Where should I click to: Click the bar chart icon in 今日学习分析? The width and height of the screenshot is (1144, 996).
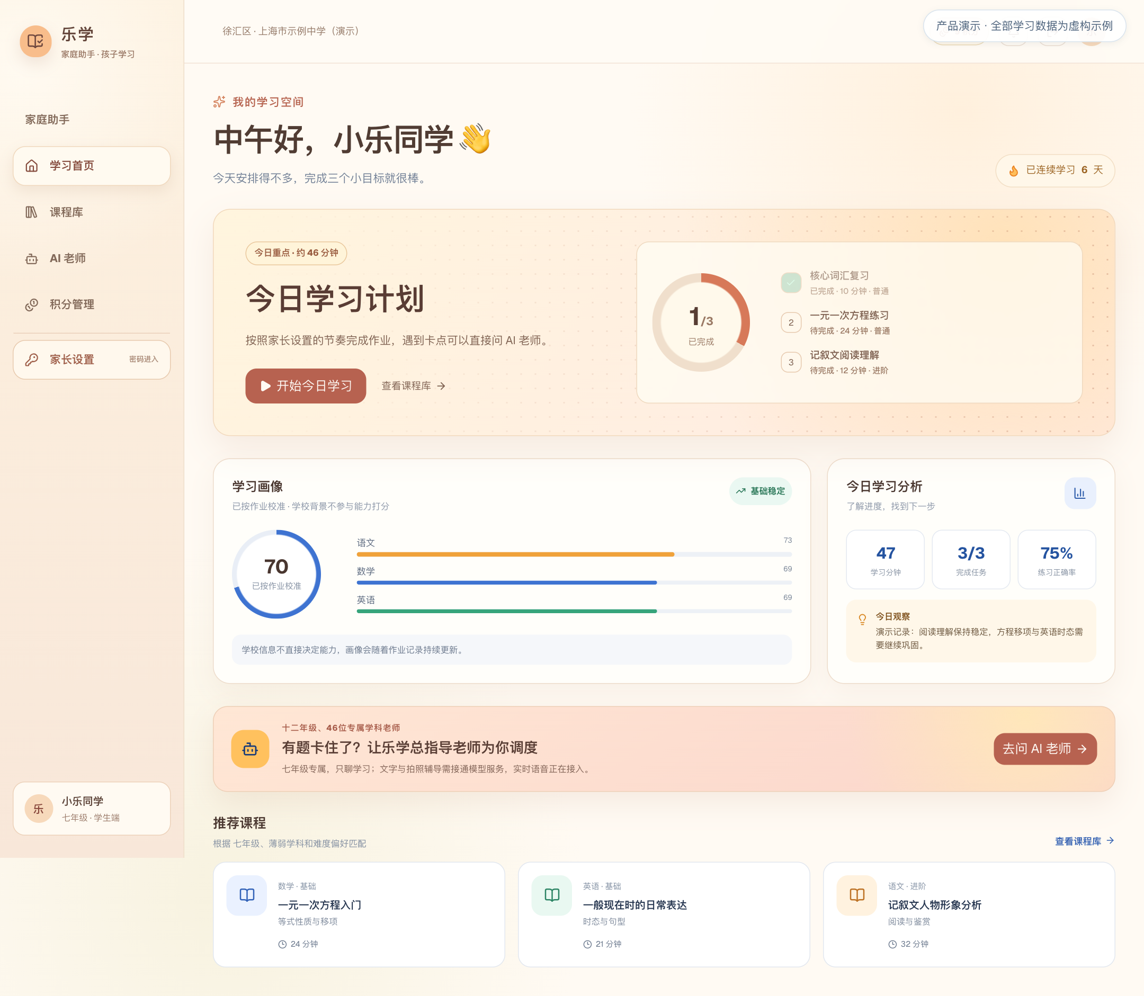pyautogui.click(x=1080, y=493)
